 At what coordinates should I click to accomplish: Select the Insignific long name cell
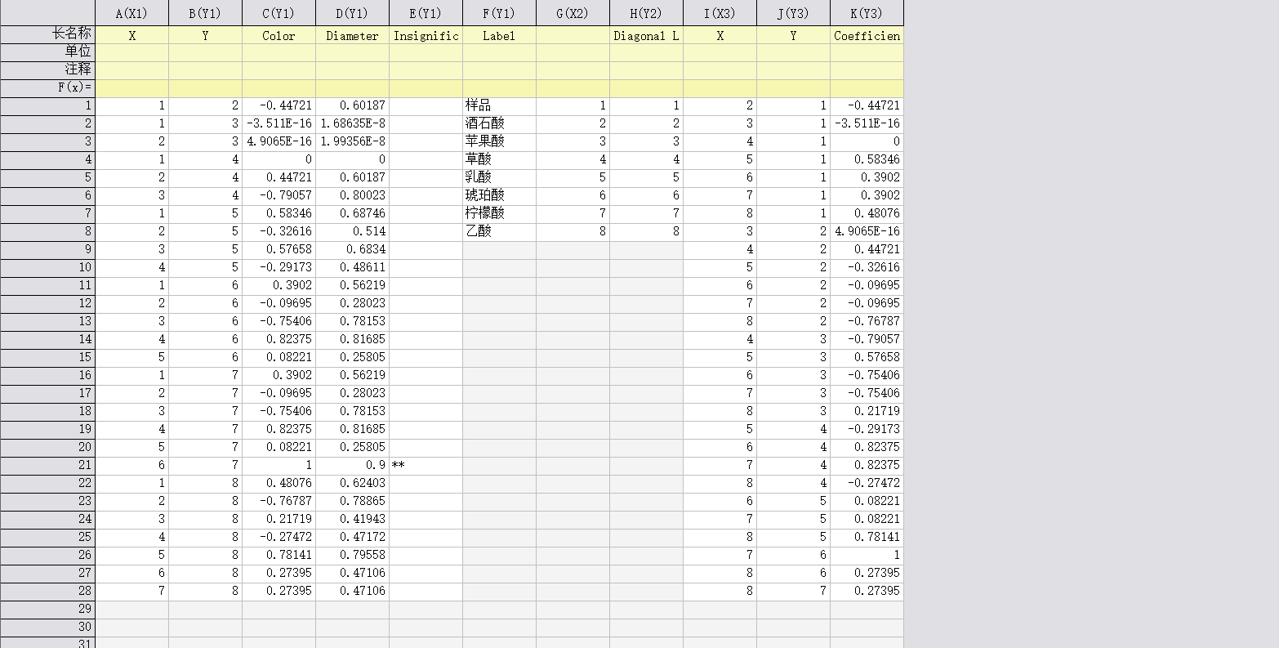click(426, 36)
